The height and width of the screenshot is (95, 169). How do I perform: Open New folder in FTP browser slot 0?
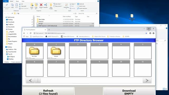(x=35, y=51)
